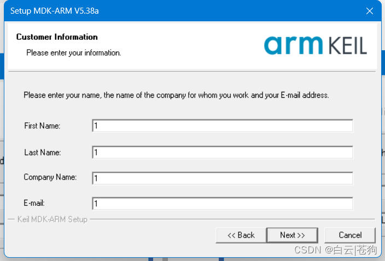The height and width of the screenshot is (261, 385).
Task: Click the 'First Name:' label
Action: 42,126
